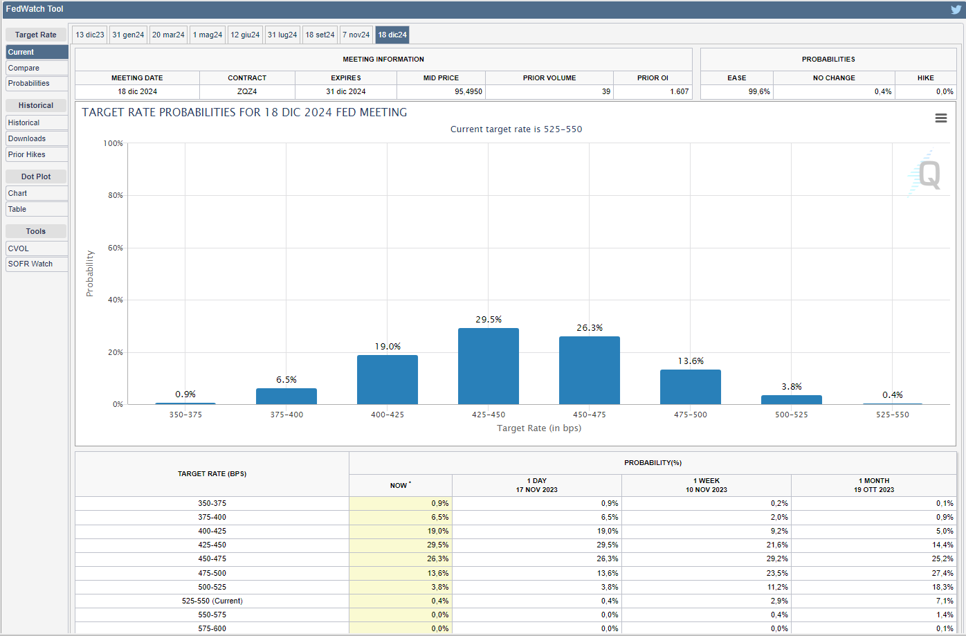Click the Twitter bird icon
This screenshot has height=636, width=966.
click(x=956, y=10)
